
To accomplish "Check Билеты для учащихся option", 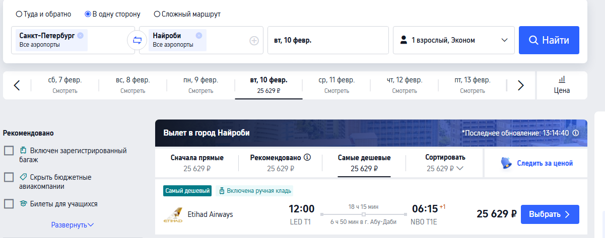I will (9, 204).
